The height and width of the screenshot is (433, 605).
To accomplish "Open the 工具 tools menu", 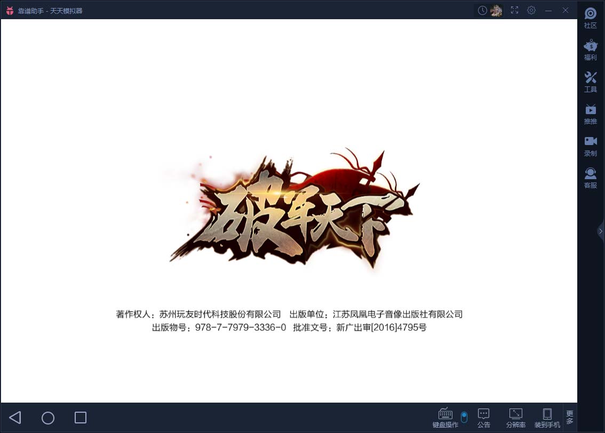I will click(591, 82).
